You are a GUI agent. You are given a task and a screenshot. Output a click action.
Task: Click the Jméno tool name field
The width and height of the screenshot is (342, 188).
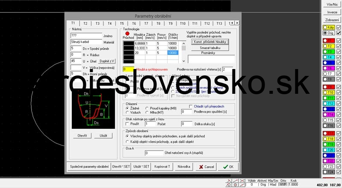tap(86, 36)
